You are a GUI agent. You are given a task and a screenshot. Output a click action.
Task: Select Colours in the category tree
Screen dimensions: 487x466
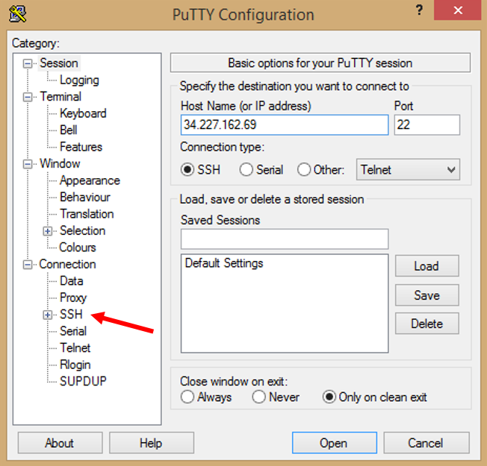(x=78, y=248)
